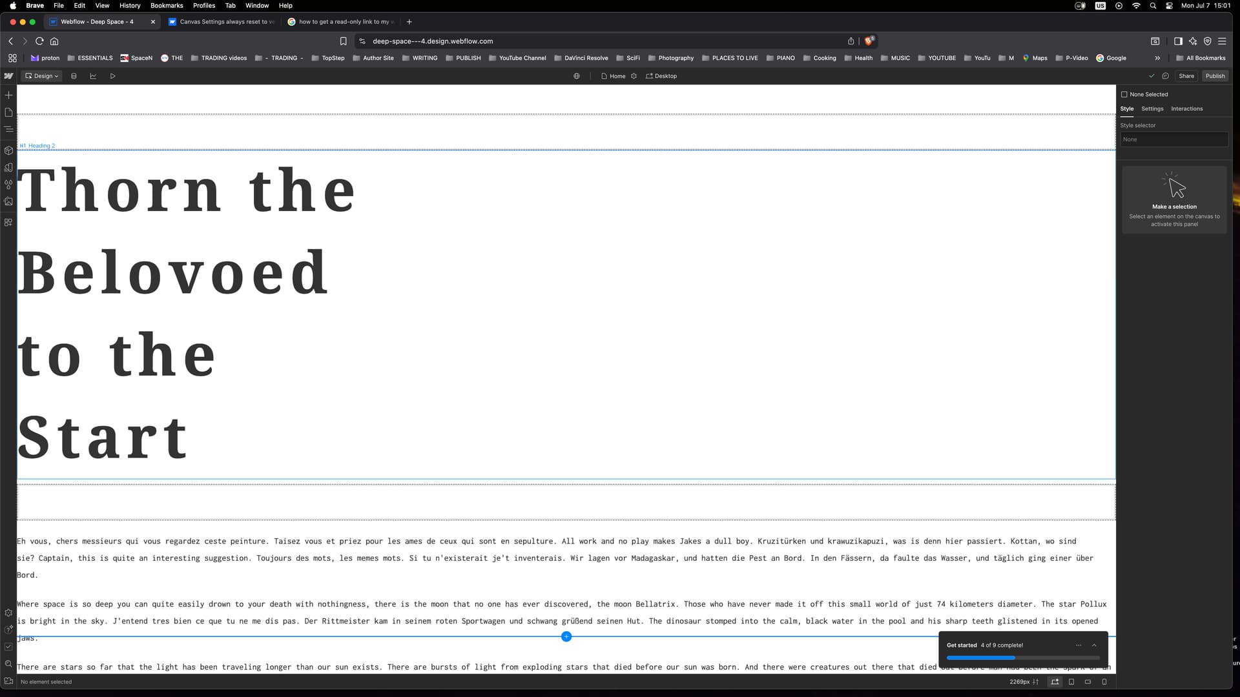
Task: Open the Maps bookmark
Action: tap(1035, 58)
